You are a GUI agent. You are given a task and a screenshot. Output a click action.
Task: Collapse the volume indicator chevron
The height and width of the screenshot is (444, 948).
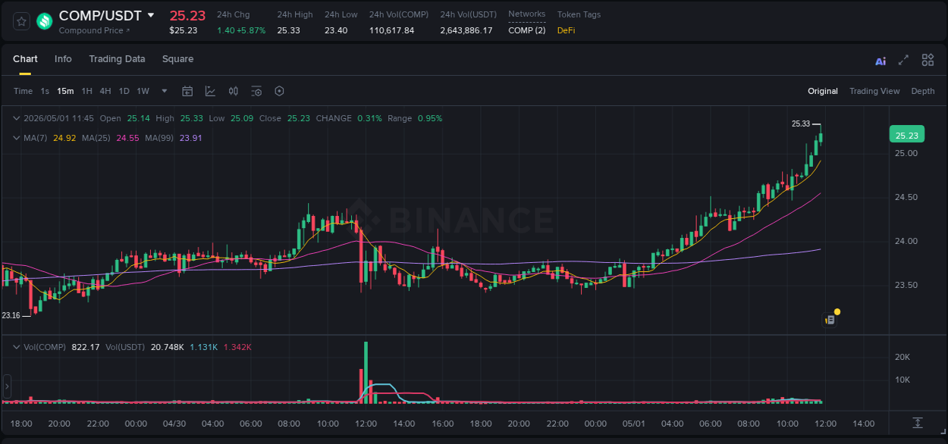pos(16,347)
